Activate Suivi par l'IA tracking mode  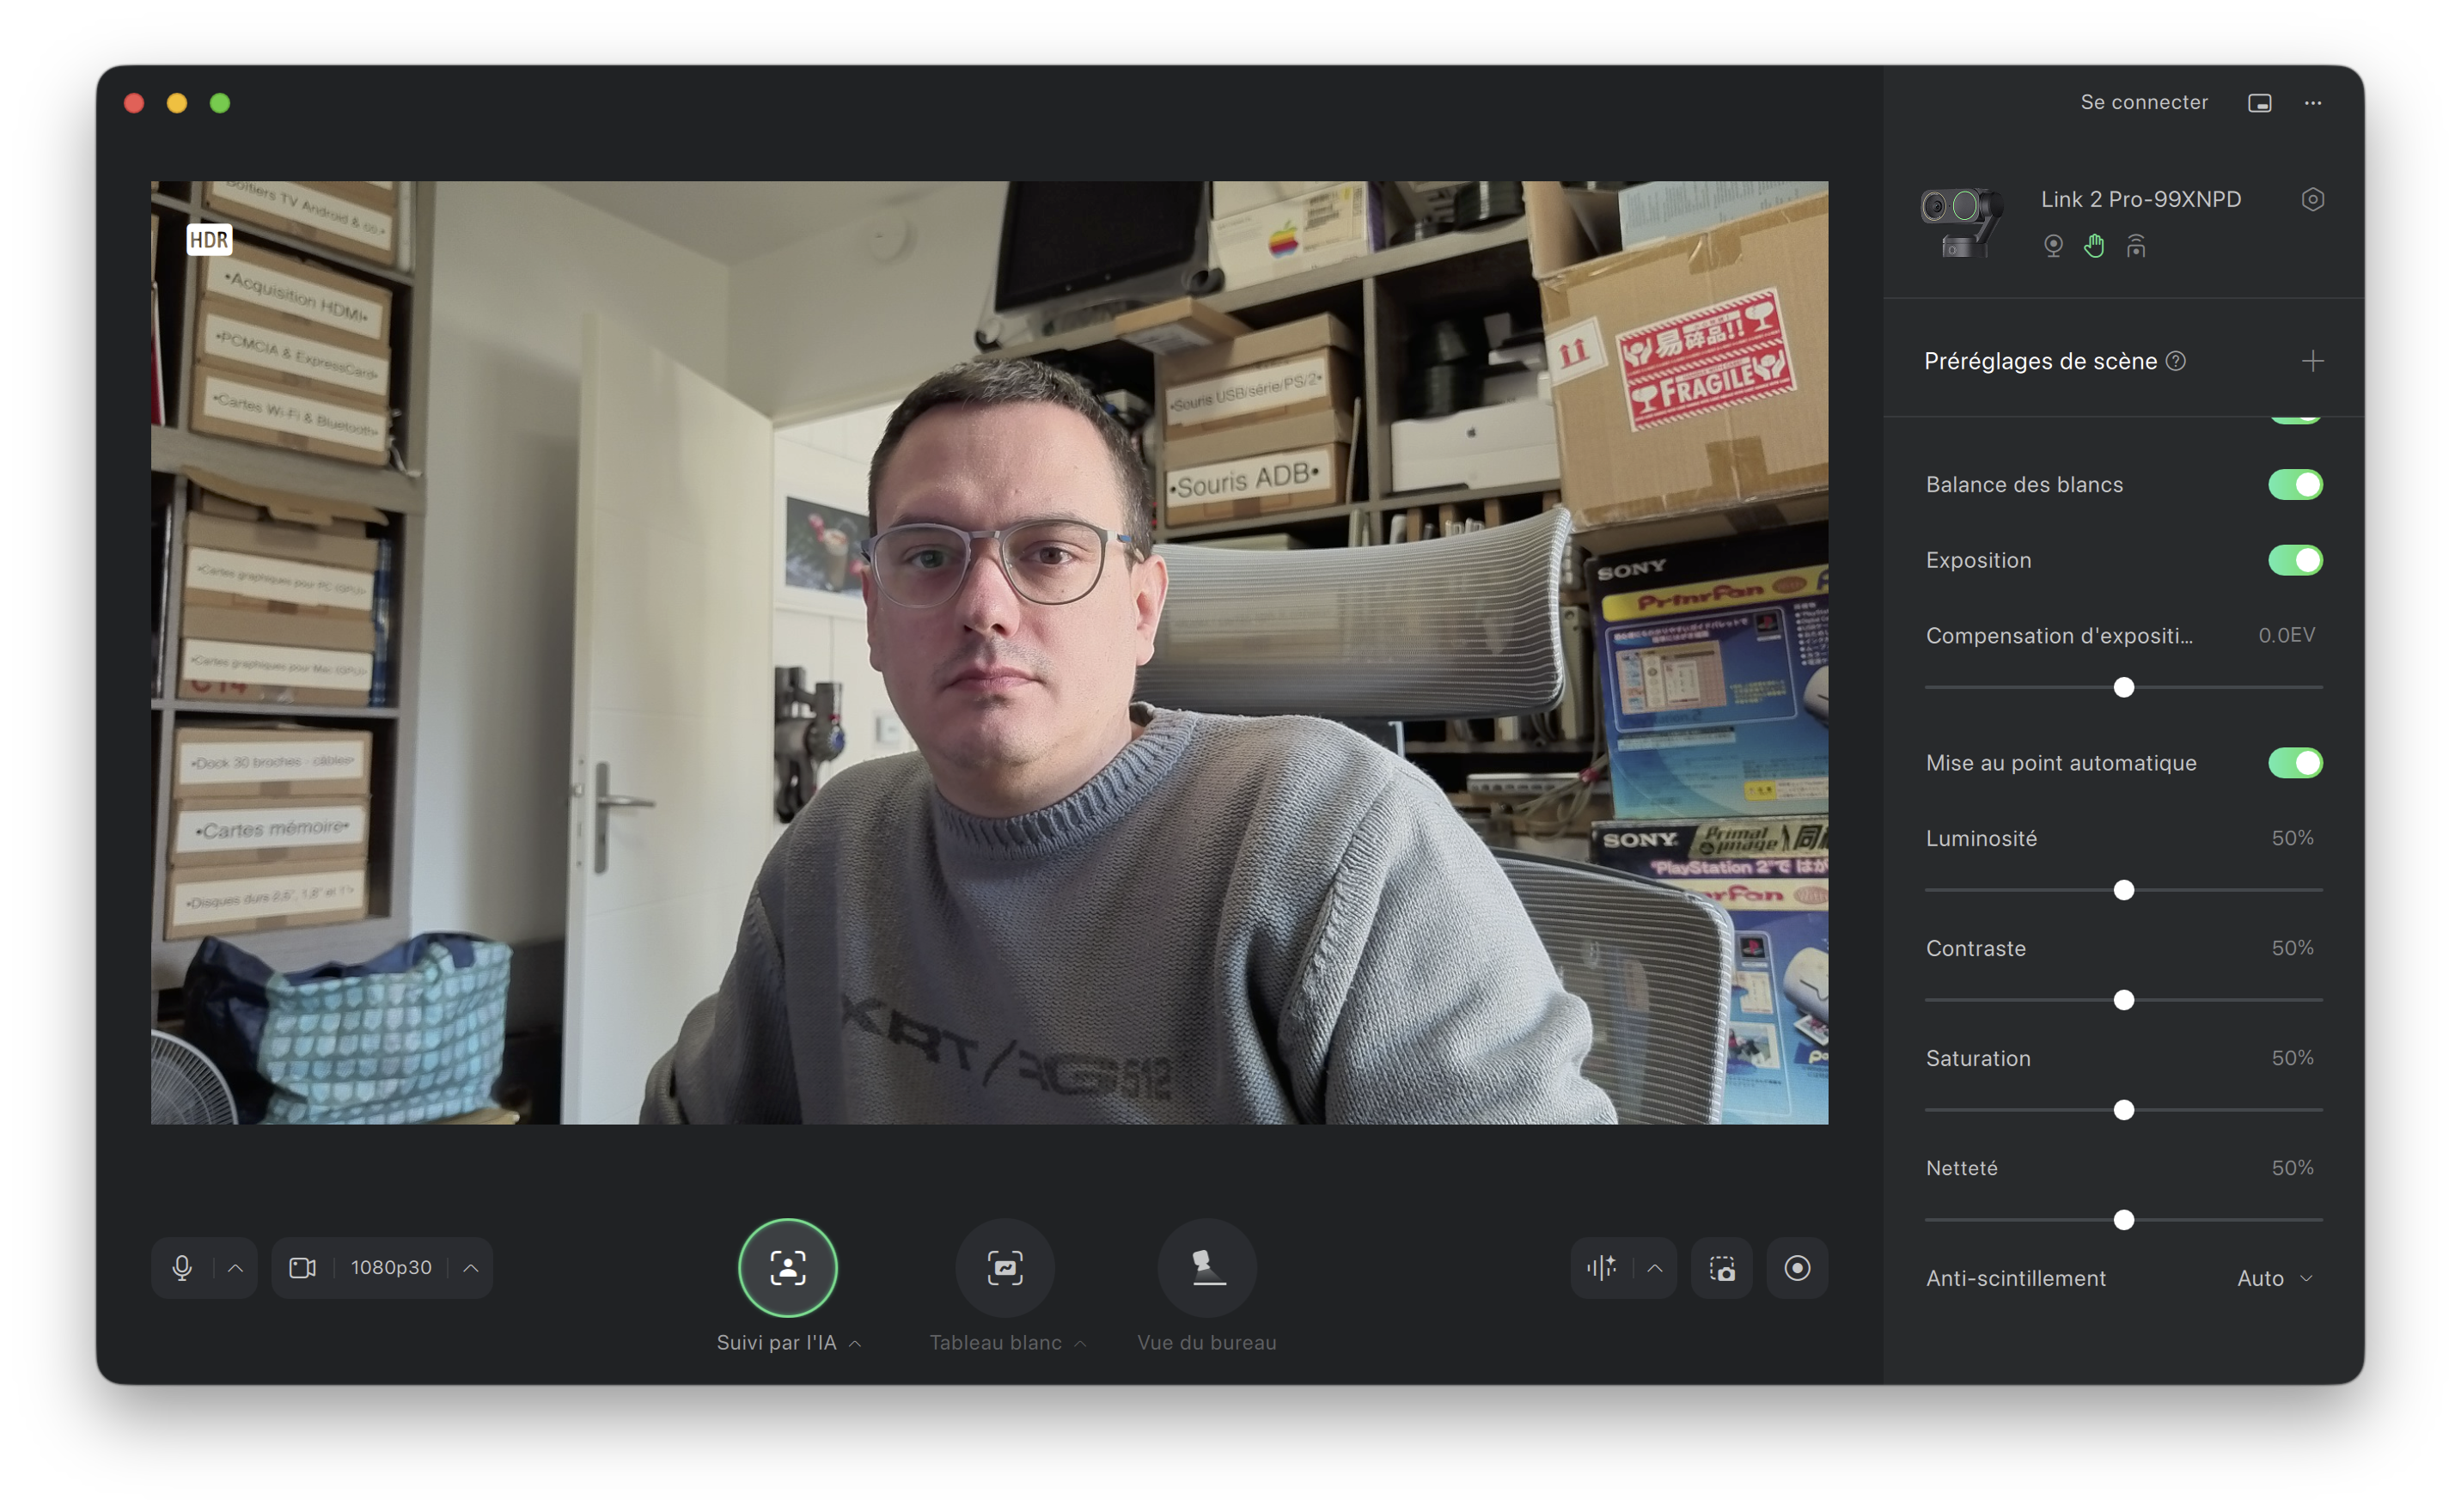click(x=787, y=1268)
